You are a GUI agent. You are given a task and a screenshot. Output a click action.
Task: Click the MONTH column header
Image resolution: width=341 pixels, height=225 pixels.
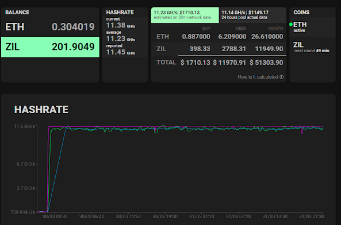[x=275, y=29]
